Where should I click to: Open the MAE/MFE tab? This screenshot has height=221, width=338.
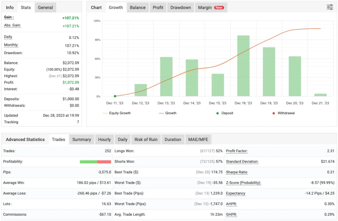point(198,139)
